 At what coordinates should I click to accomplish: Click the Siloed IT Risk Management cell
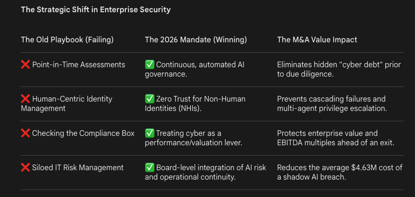coord(72,168)
